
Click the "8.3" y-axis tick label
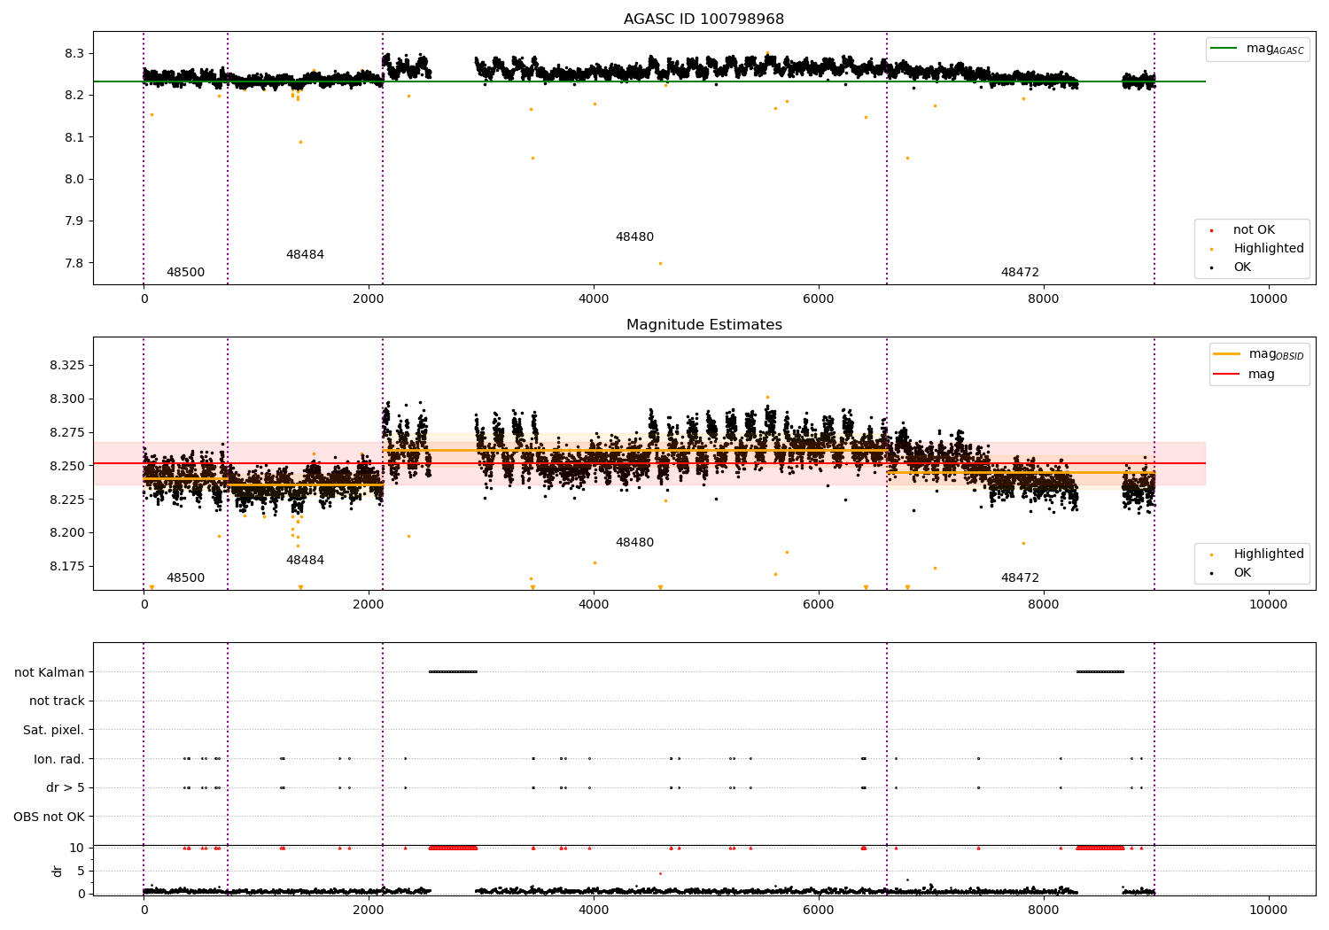[74, 54]
